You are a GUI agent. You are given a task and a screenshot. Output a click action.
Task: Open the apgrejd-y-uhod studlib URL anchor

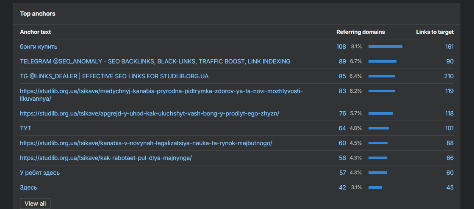point(150,113)
